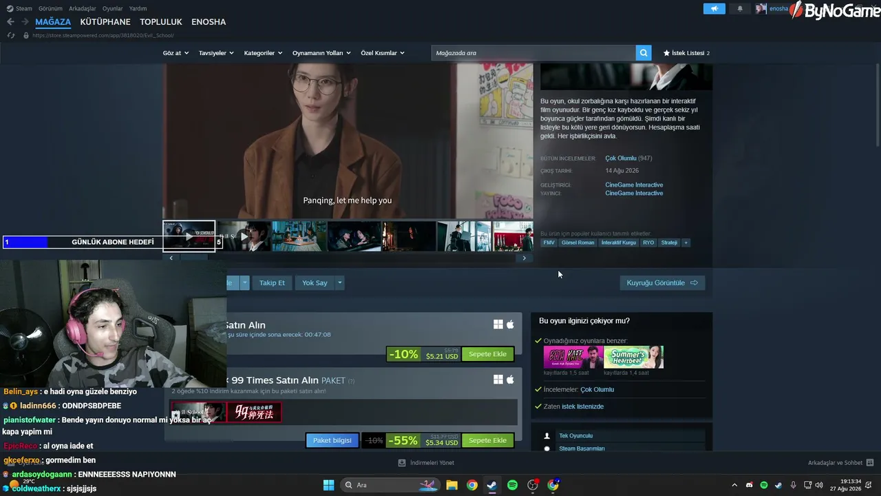Click the Windows icon on the first purchase box
The height and width of the screenshot is (496, 881).
498,324
